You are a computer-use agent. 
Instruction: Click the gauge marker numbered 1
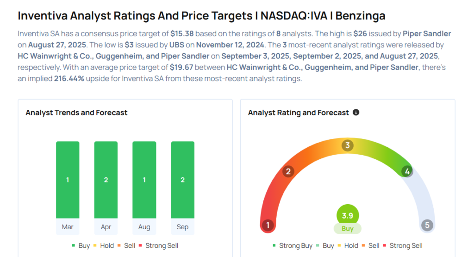pos(267,226)
